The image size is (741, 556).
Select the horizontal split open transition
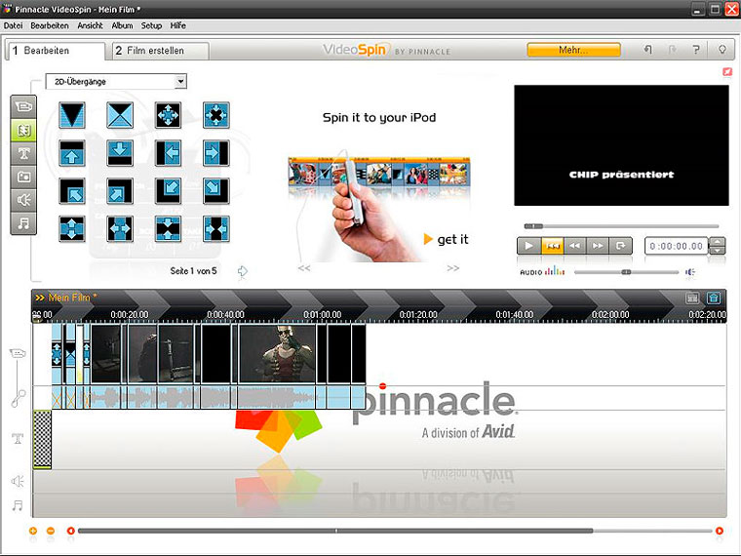120,228
